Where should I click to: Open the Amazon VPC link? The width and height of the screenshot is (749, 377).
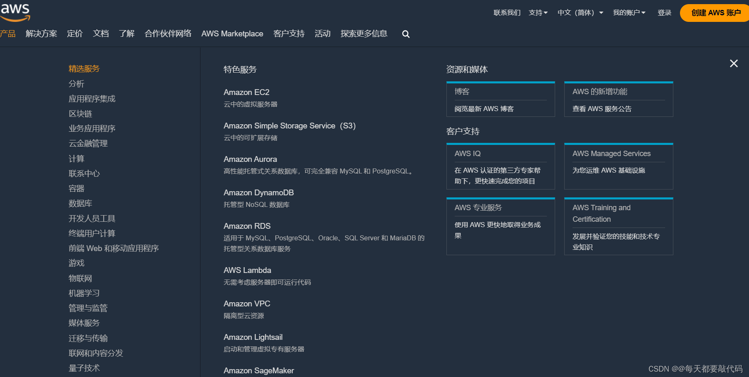[x=247, y=303]
